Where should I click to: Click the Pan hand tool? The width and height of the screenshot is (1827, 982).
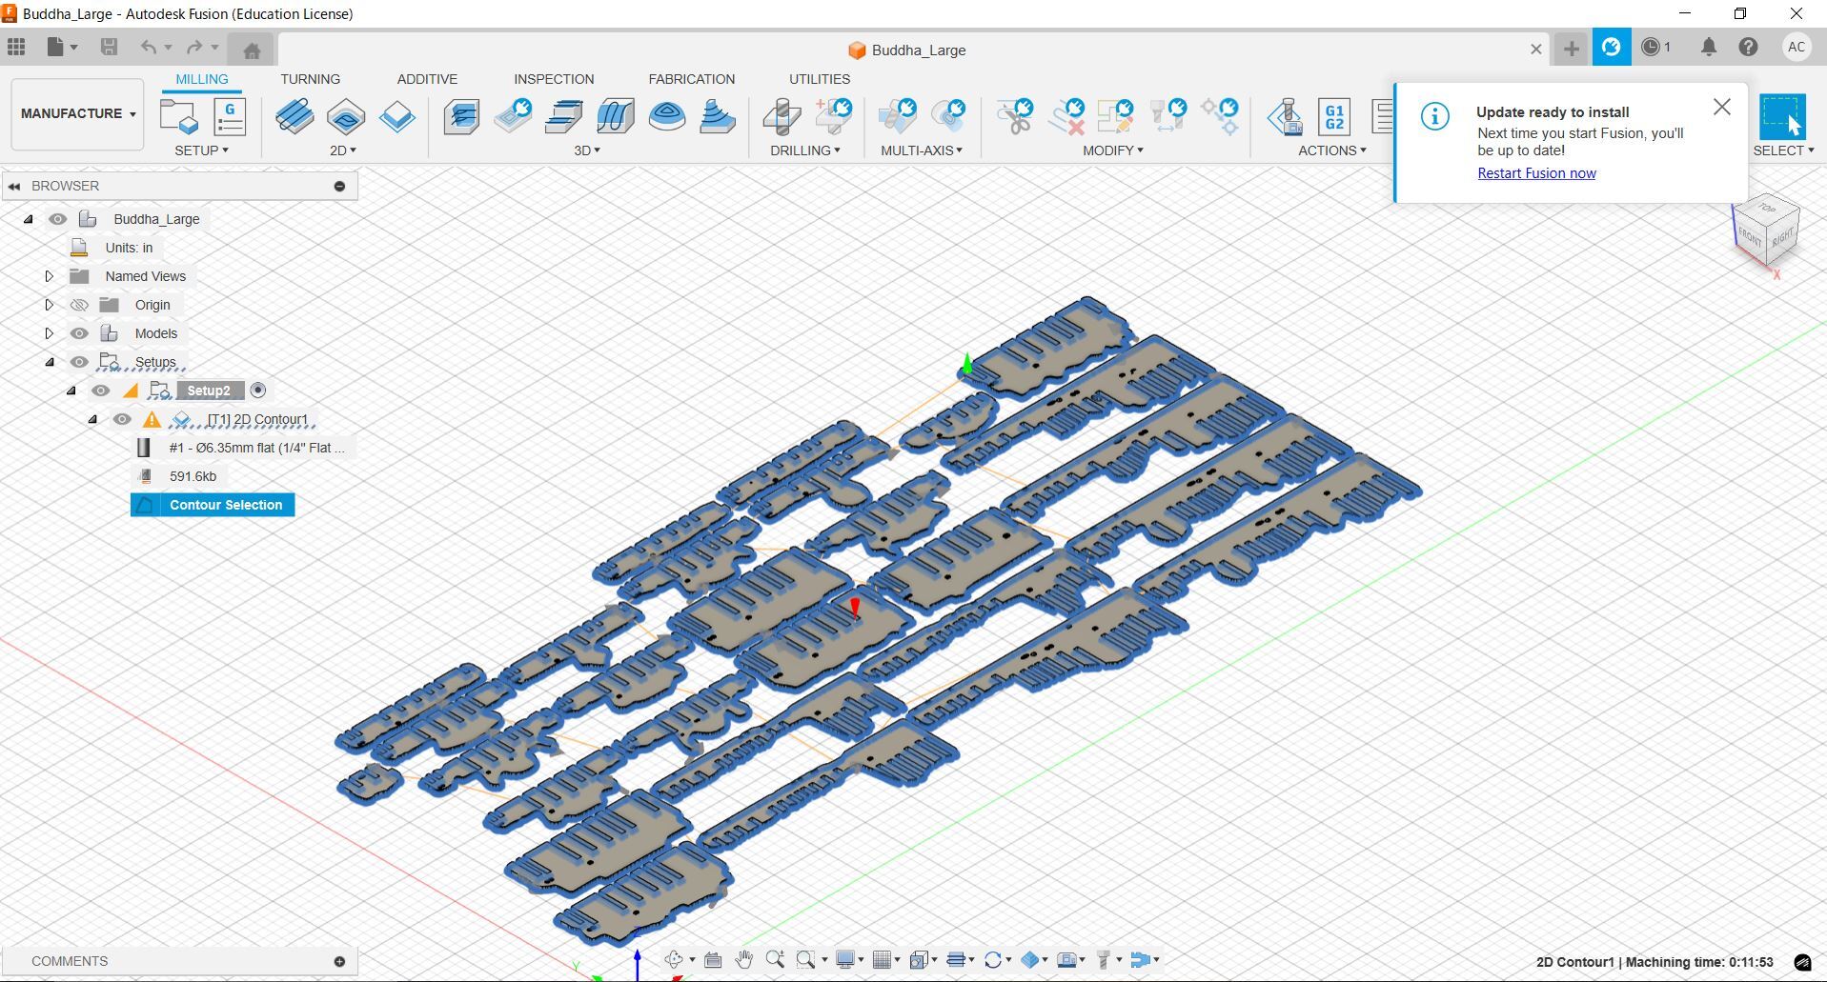743,960
